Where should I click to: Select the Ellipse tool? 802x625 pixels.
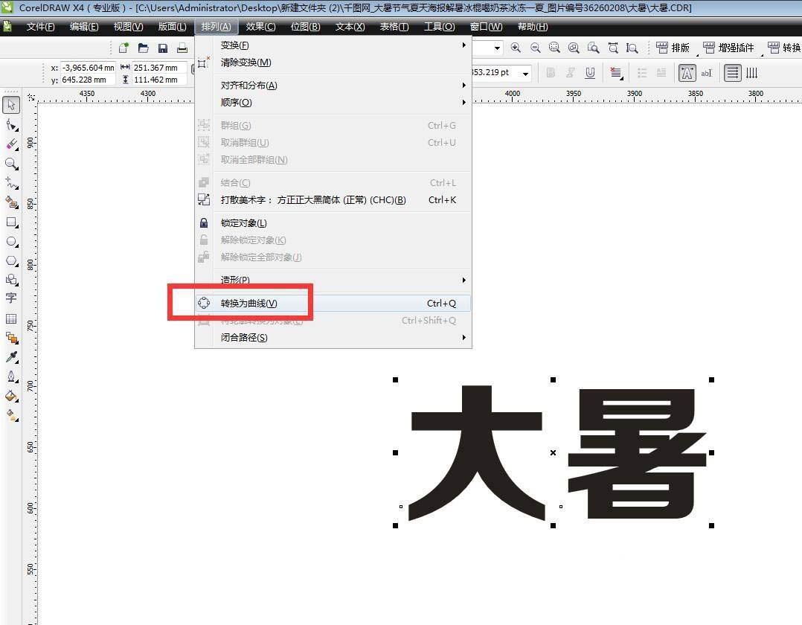pyautogui.click(x=10, y=241)
